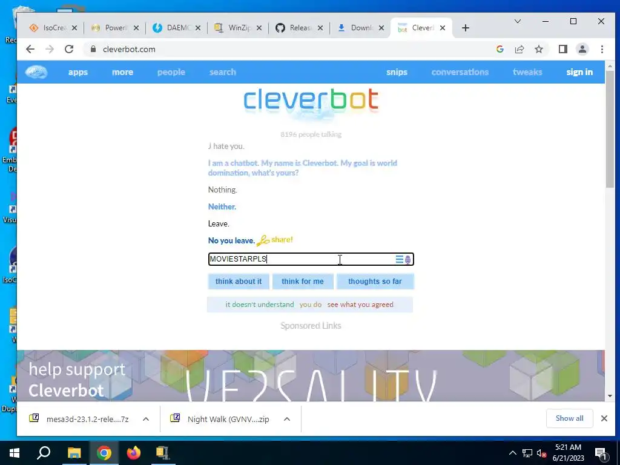The image size is (620, 465).
Task: Click the Google icon in address bar
Action: [x=500, y=49]
